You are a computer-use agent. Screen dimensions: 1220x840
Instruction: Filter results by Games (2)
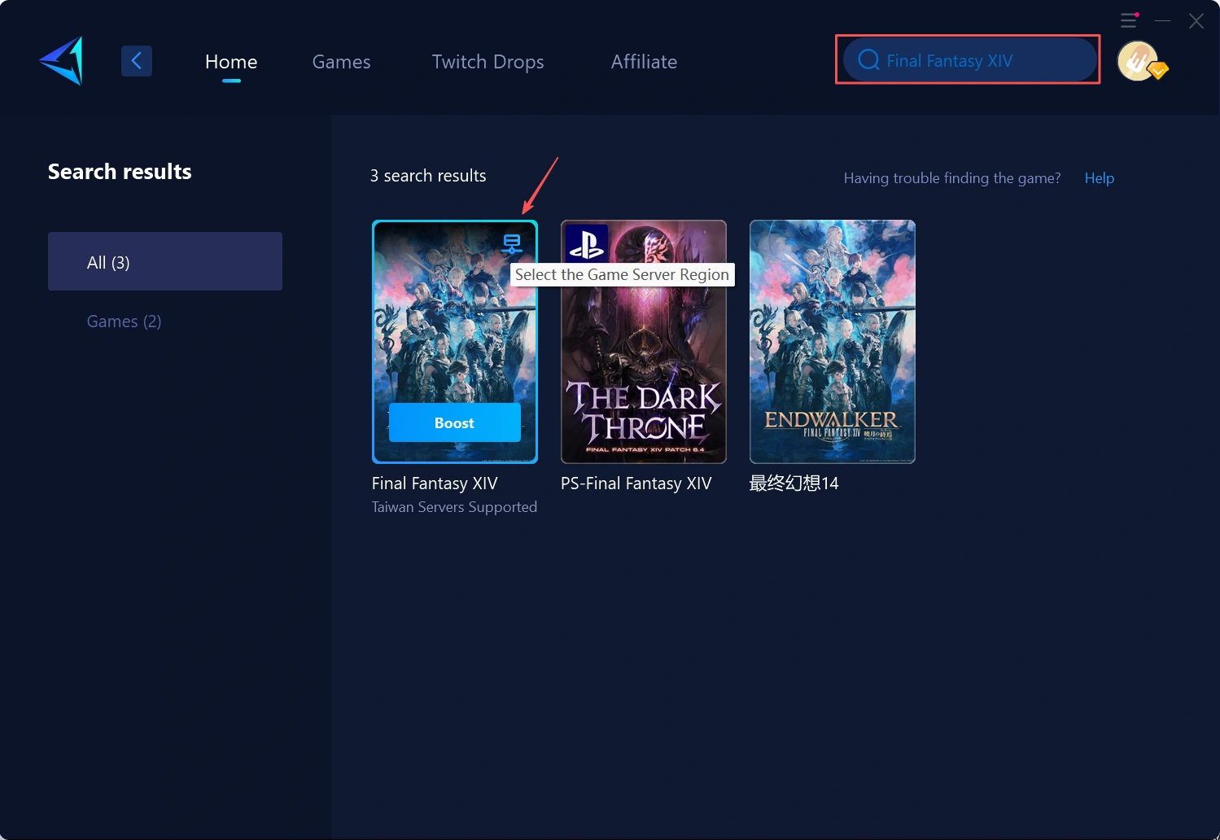124,322
